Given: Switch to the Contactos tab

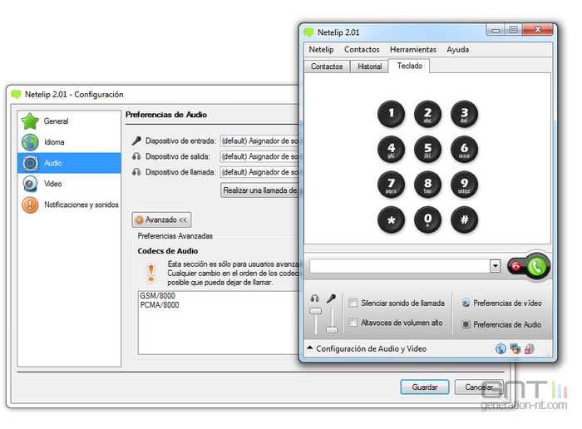Looking at the screenshot, I should point(327,67).
